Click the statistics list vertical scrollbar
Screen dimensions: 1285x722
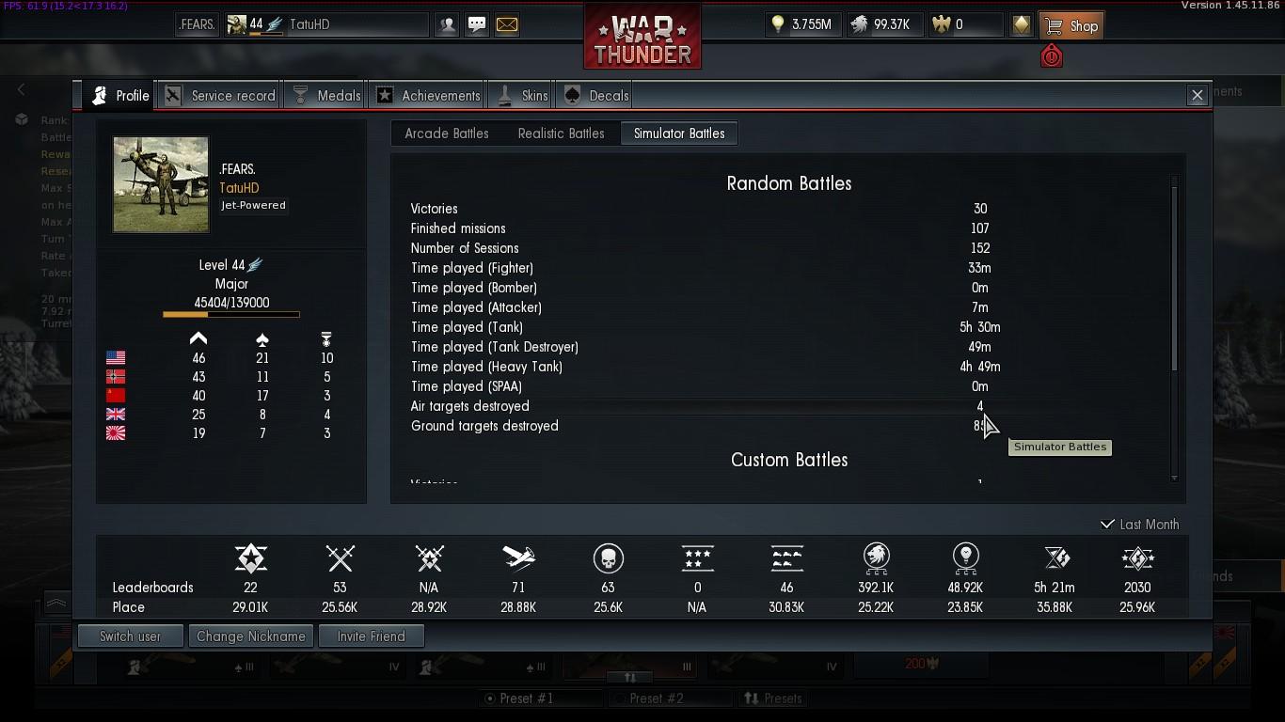[1174, 327]
